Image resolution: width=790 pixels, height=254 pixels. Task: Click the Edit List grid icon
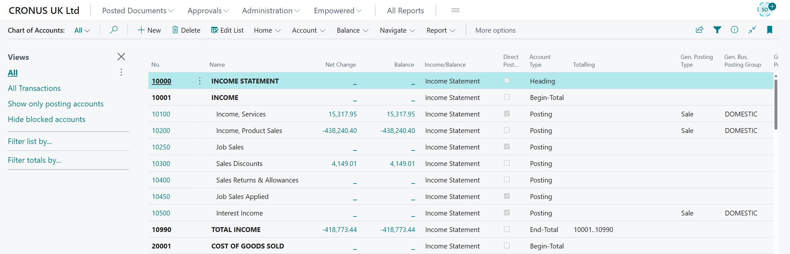click(214, 30)
